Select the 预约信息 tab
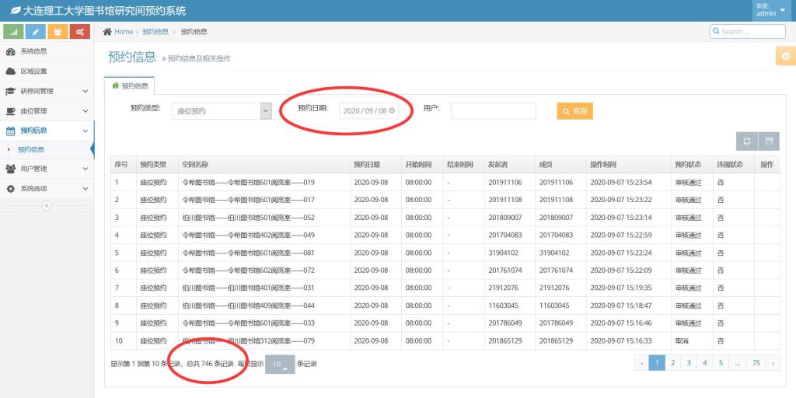 130,86
